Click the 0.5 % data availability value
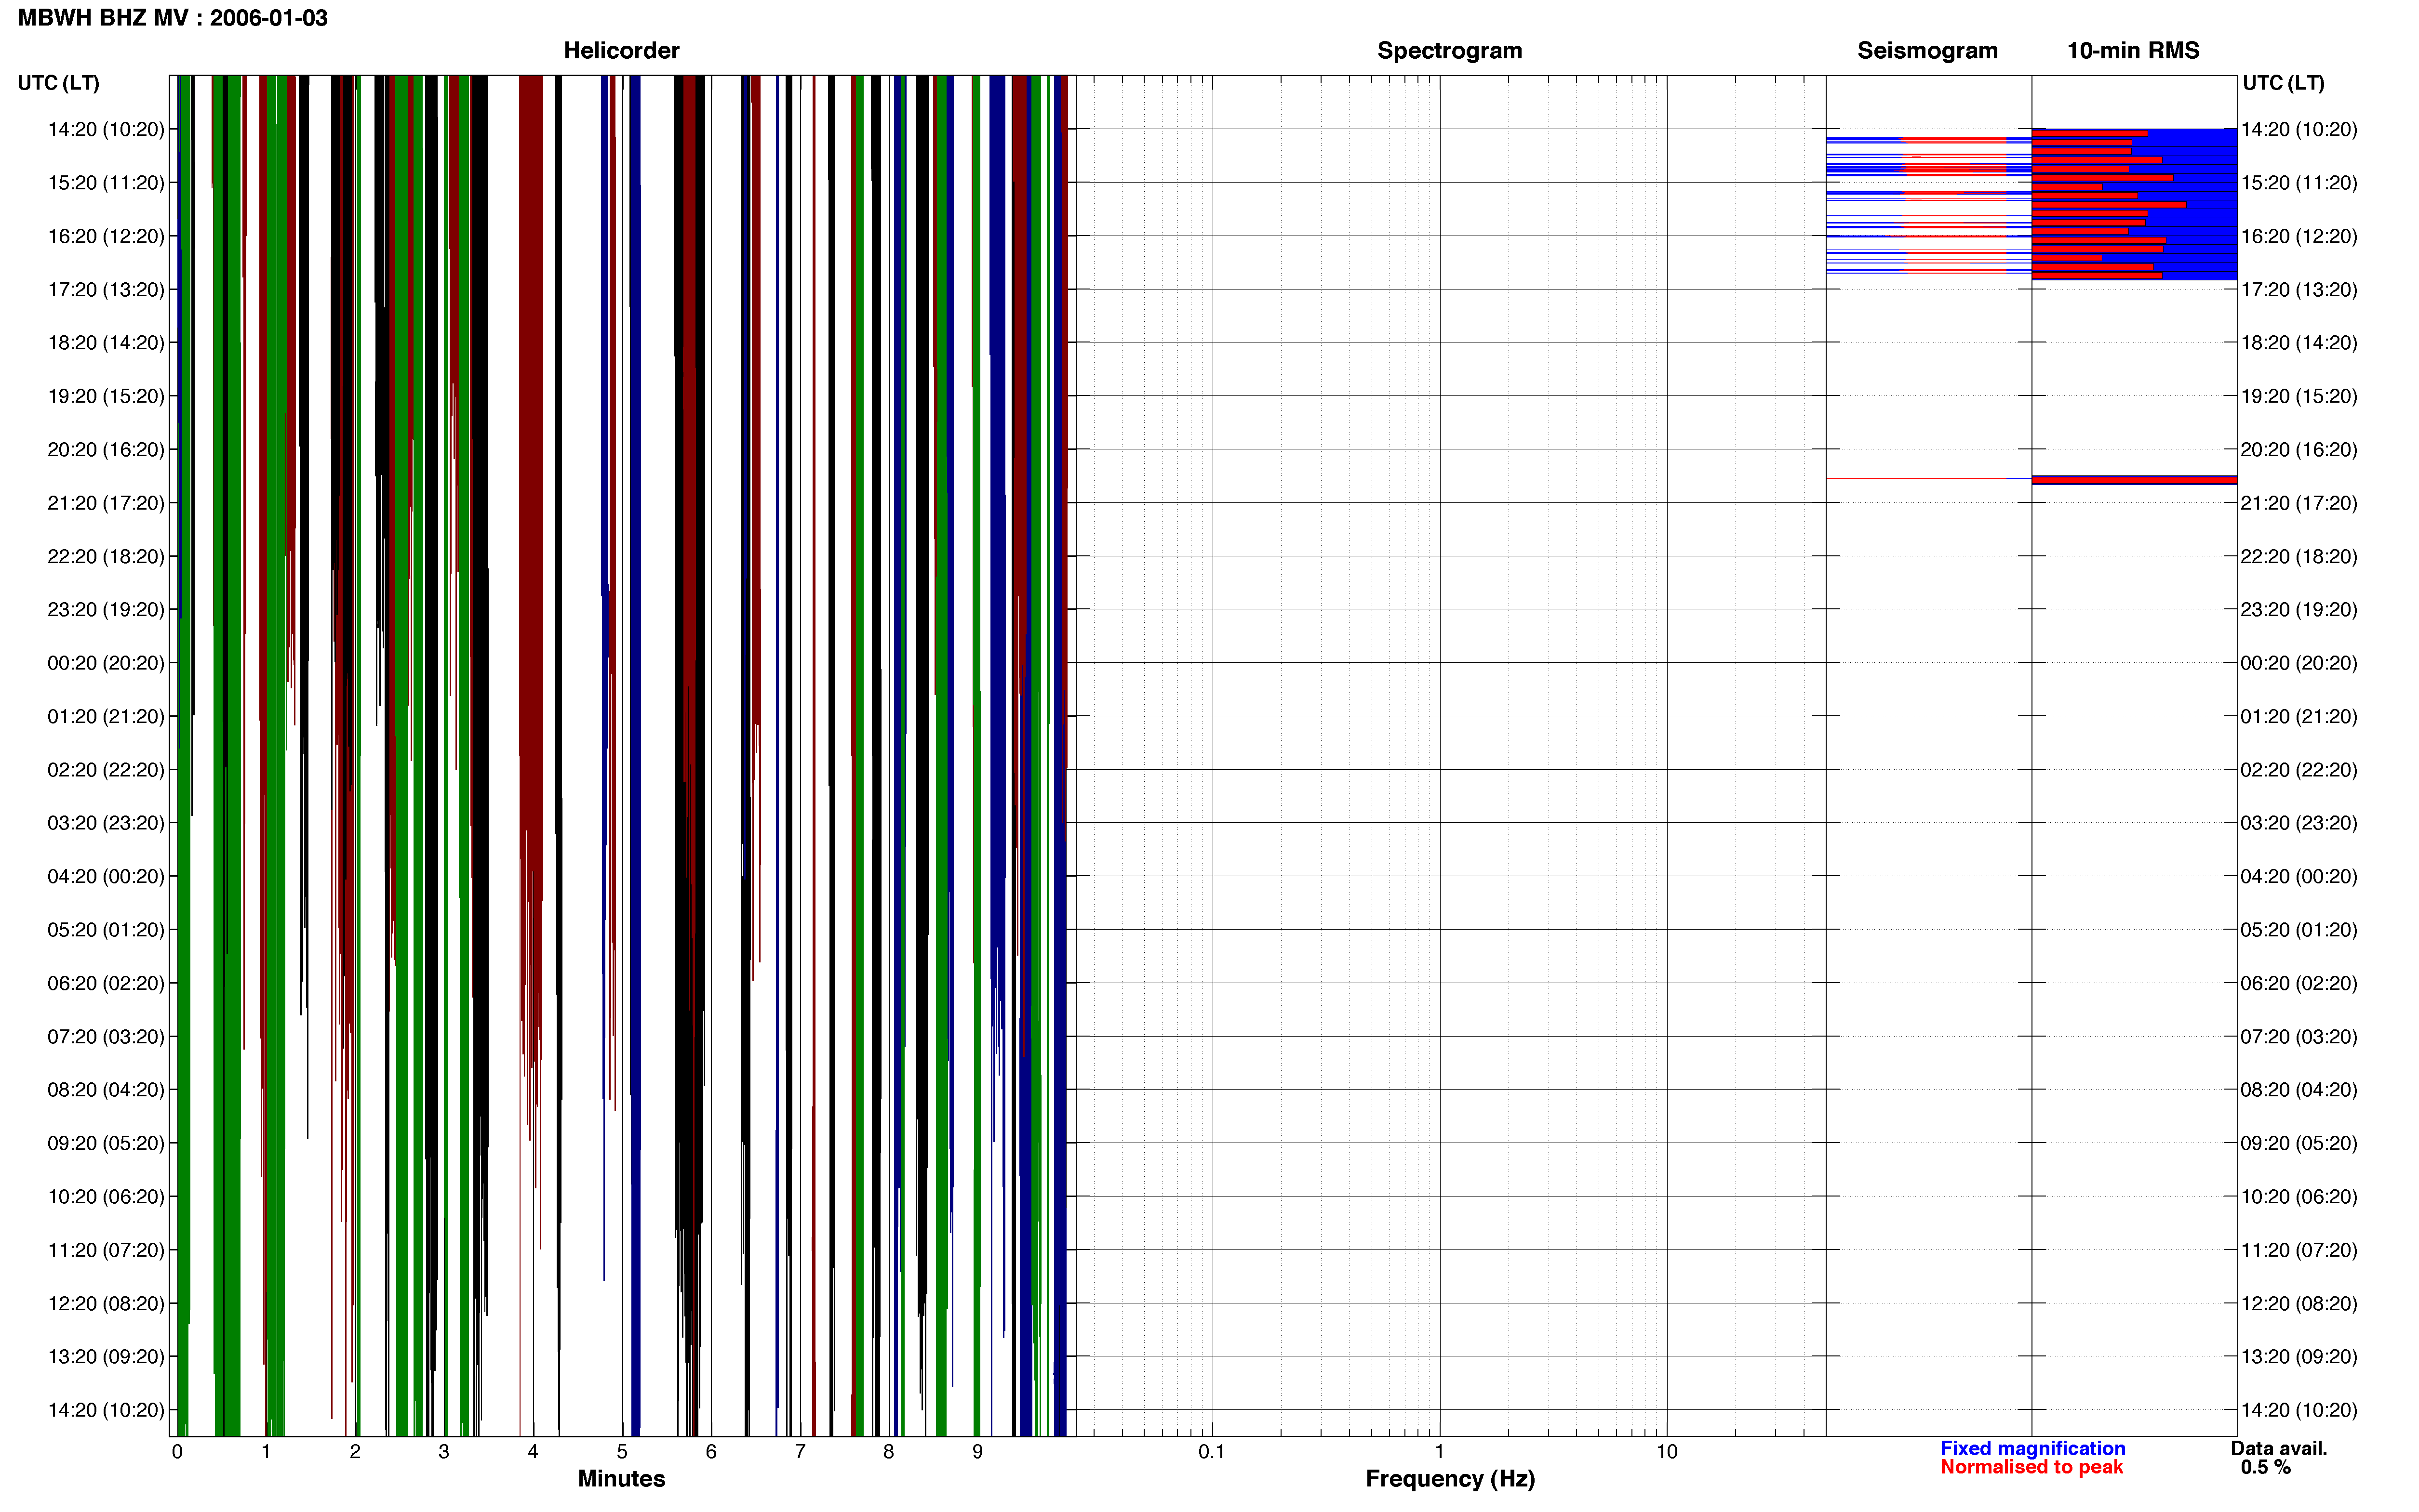This screenshot has width=2419, height=1512. (x=2265, y=1467)
